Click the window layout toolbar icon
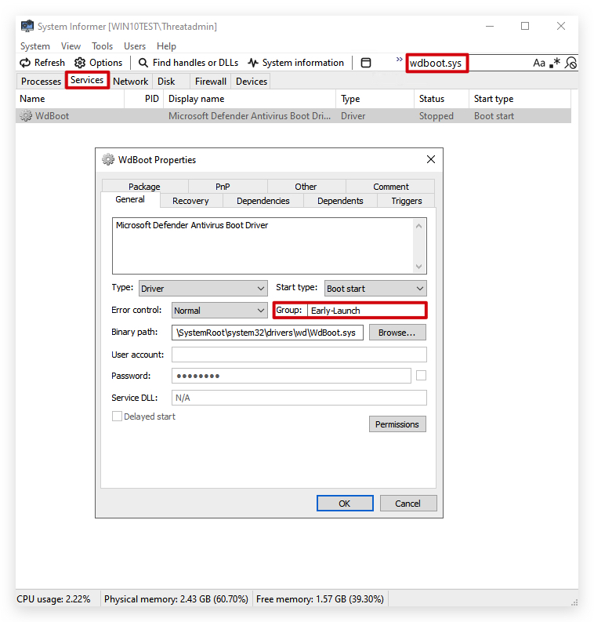This screenshot has height=622, width=594. coord(366,63)
